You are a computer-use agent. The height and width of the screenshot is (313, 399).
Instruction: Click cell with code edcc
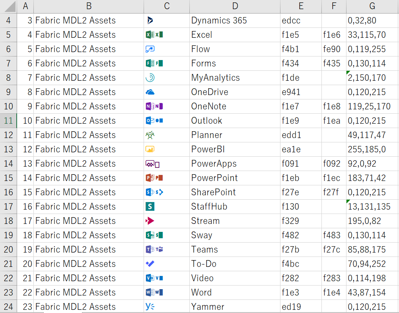point(301,21)
